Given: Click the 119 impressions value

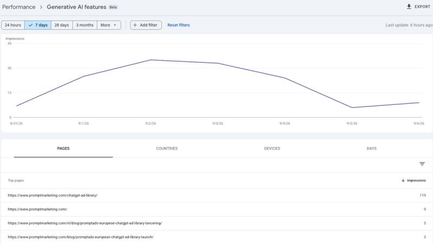Looking at the screenshot, I should (x=423, y=195).
